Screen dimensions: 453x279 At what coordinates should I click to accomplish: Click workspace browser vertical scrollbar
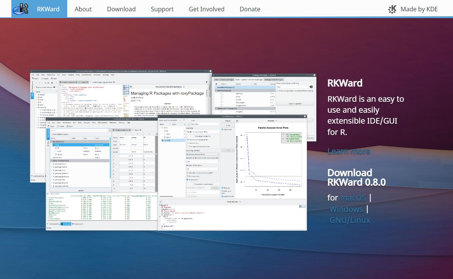tap(110, 158)
